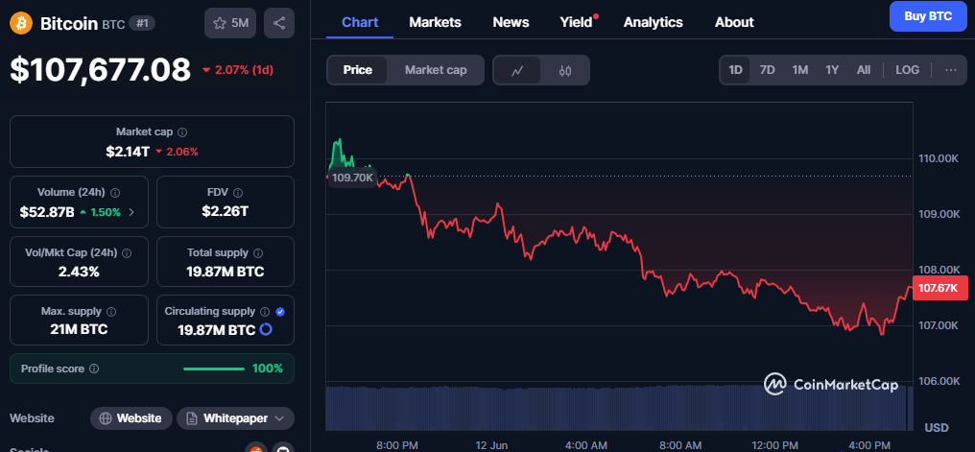Select the 1M time range
975x452 pixels.
click(799, 70)
